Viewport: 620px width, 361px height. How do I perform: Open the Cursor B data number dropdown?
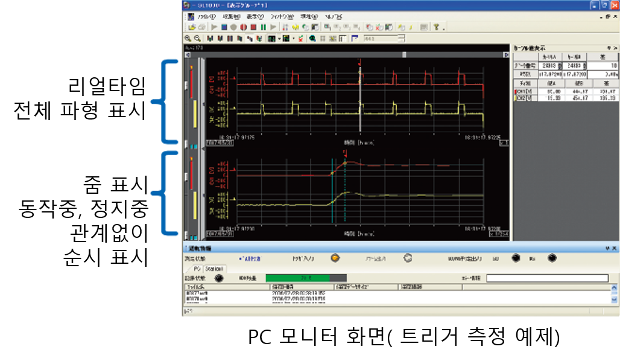pos(585,66)
